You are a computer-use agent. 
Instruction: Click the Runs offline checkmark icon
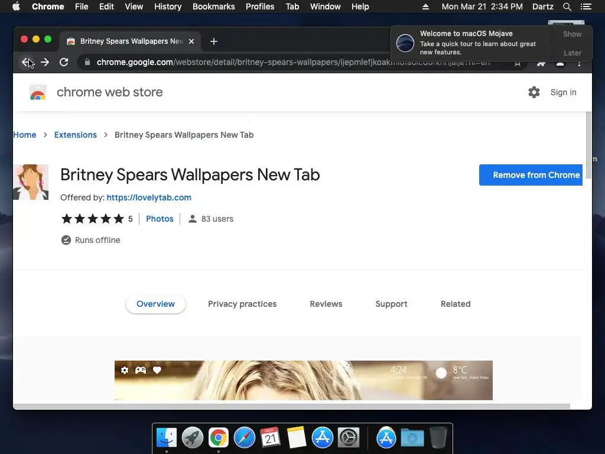click(66, 240)
